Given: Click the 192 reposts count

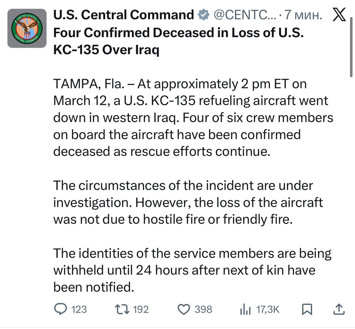Looking at the screenshot, I should [141, 309].
